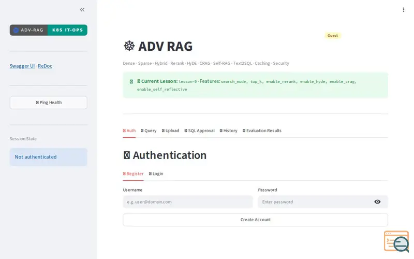Select the Register sub-tab
Image resolution: width=414 pixels, height=259 pixels.
click(x=133, y=174)
